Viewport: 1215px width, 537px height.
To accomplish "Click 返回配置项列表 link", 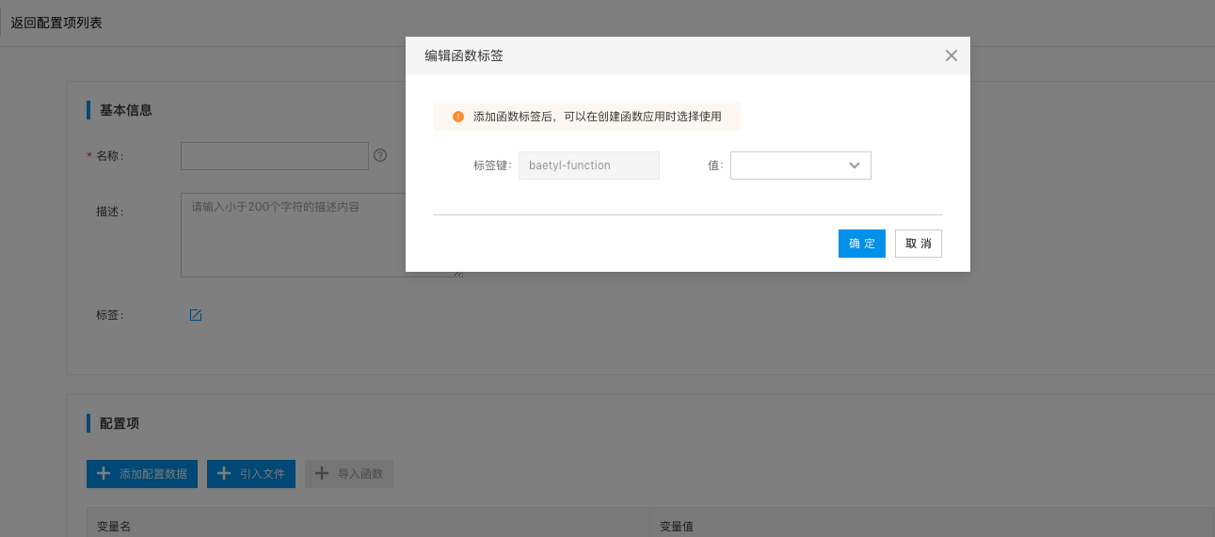I will (x=56, y=23).
